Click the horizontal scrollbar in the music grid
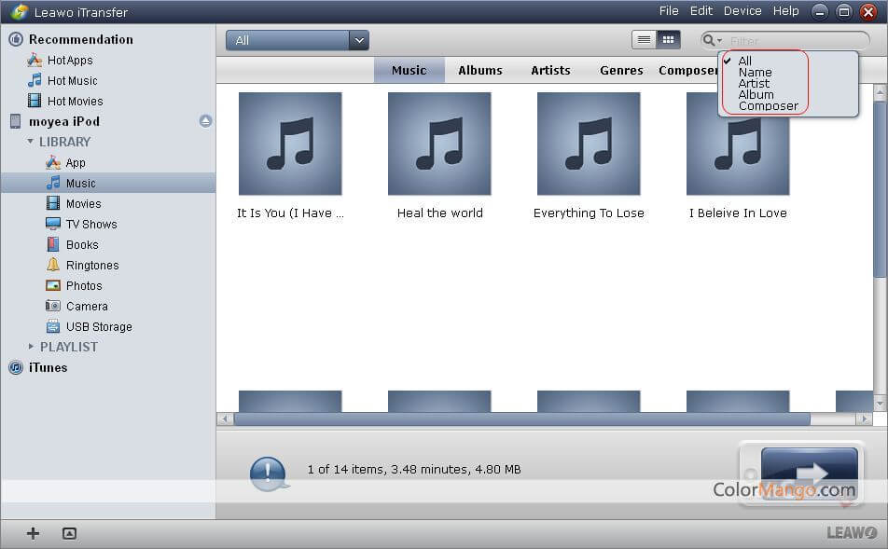The width and height of the screenshot is (888, 549). pos(522,419)
